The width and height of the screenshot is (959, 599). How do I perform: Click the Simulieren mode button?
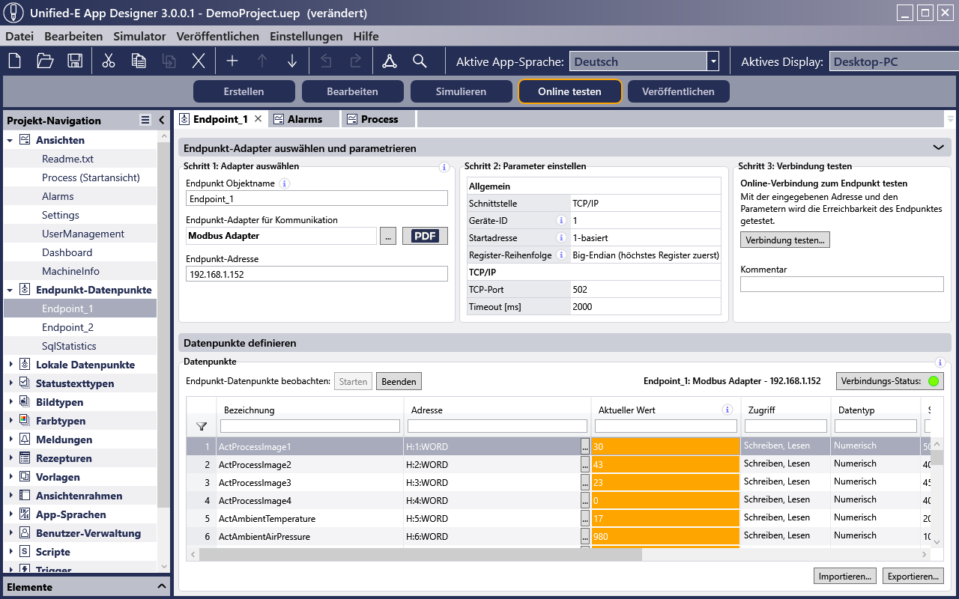461,91
